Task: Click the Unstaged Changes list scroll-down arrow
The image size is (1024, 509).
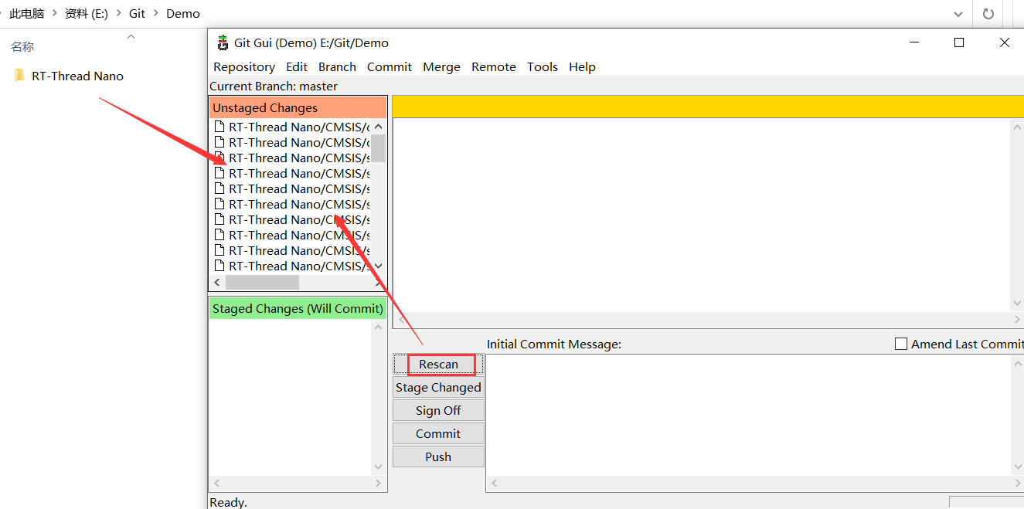Action: 378,266
